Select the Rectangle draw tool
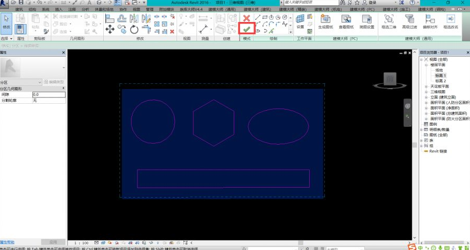Screen dimensions: 470x250 click(265, 17)
